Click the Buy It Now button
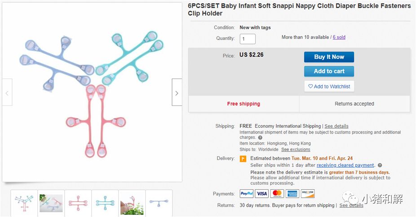Image resolution: width=416 pixels, height=217 pixels. (329, 57)
